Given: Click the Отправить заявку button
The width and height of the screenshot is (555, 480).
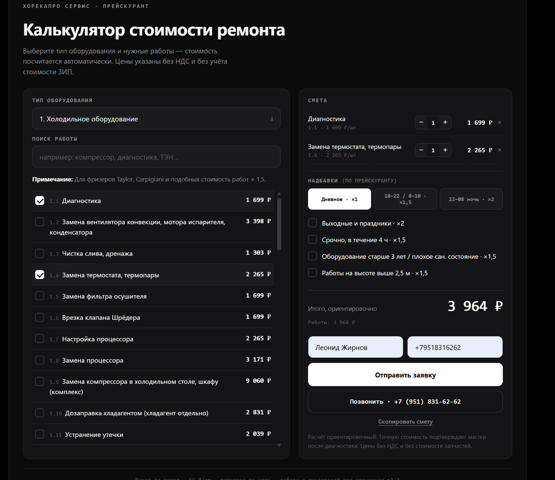Looking at the screenshot, I should [405, 375].
